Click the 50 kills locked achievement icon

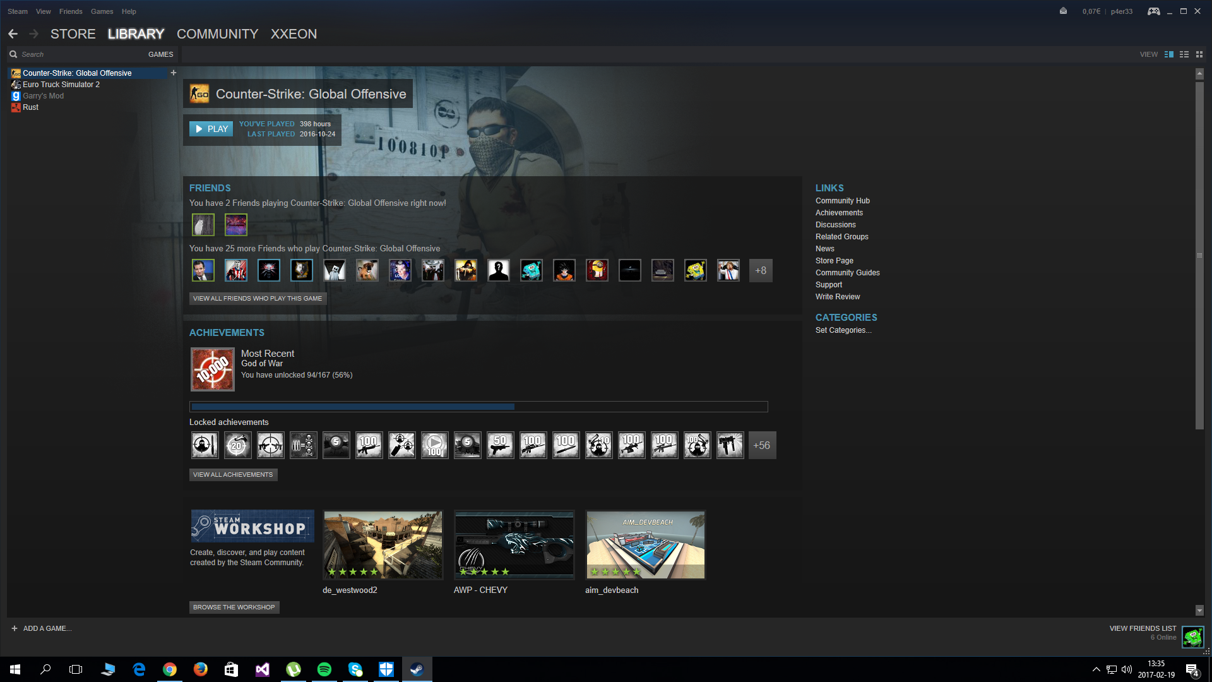[x=500, y=445]
